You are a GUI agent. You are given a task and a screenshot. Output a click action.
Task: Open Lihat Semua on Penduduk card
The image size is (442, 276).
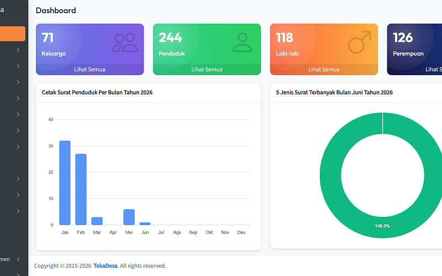click(x=207, y=70)
